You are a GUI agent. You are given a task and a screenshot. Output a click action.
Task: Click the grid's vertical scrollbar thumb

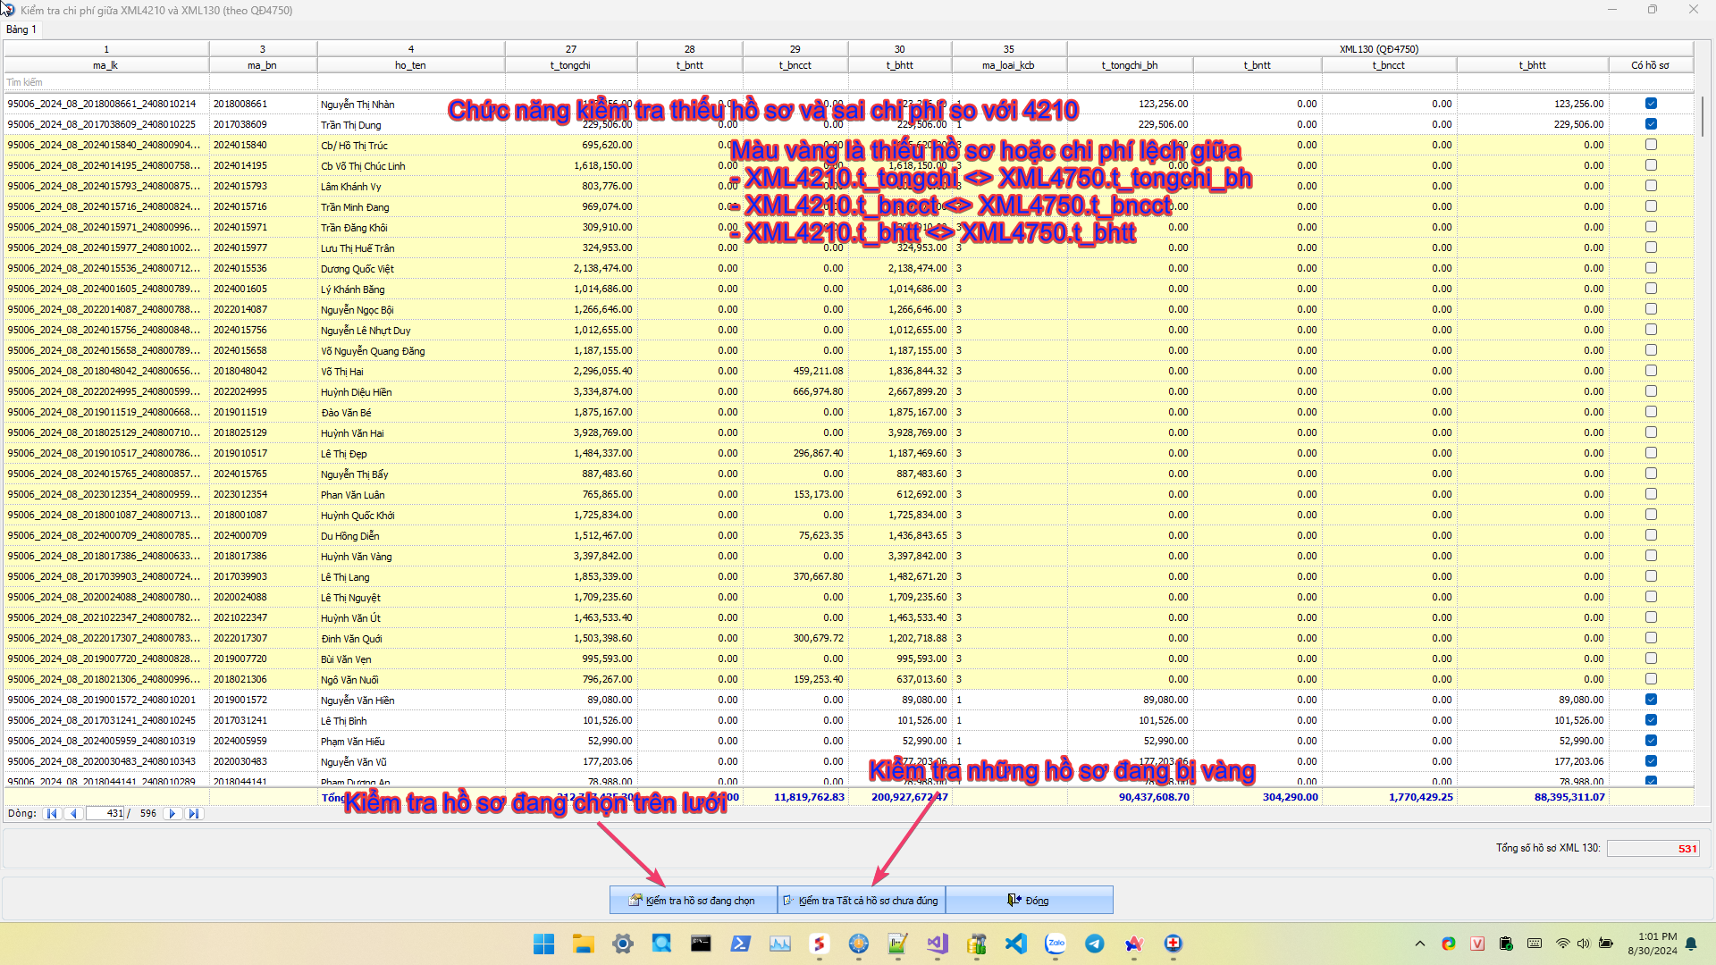[x=1703, y=116]
